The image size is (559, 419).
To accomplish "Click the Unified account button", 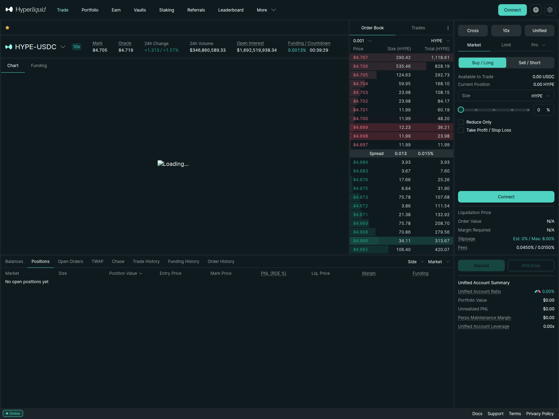I will (x=539, y=31).
